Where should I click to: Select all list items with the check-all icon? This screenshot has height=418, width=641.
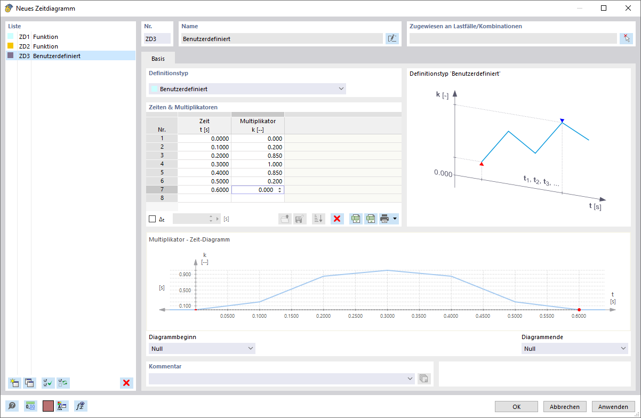(x=48, y=382)
